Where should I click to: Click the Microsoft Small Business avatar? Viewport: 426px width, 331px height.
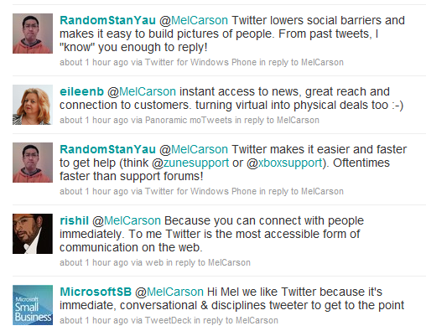(33, 305)
